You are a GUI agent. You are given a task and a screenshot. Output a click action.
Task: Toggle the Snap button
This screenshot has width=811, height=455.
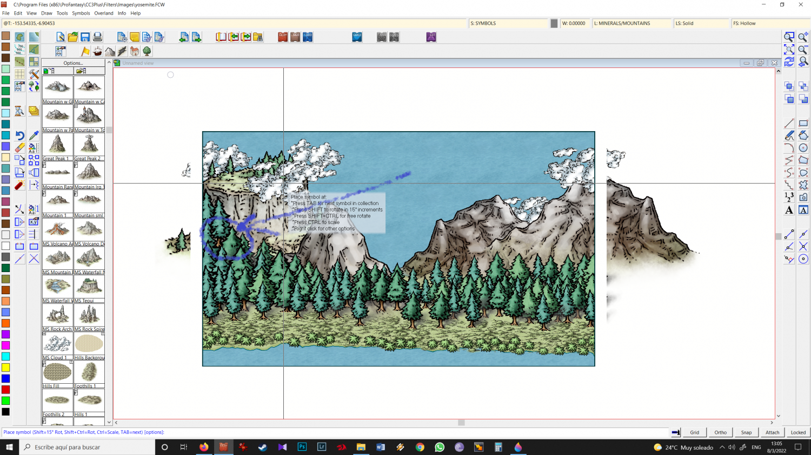click(747, 432)
